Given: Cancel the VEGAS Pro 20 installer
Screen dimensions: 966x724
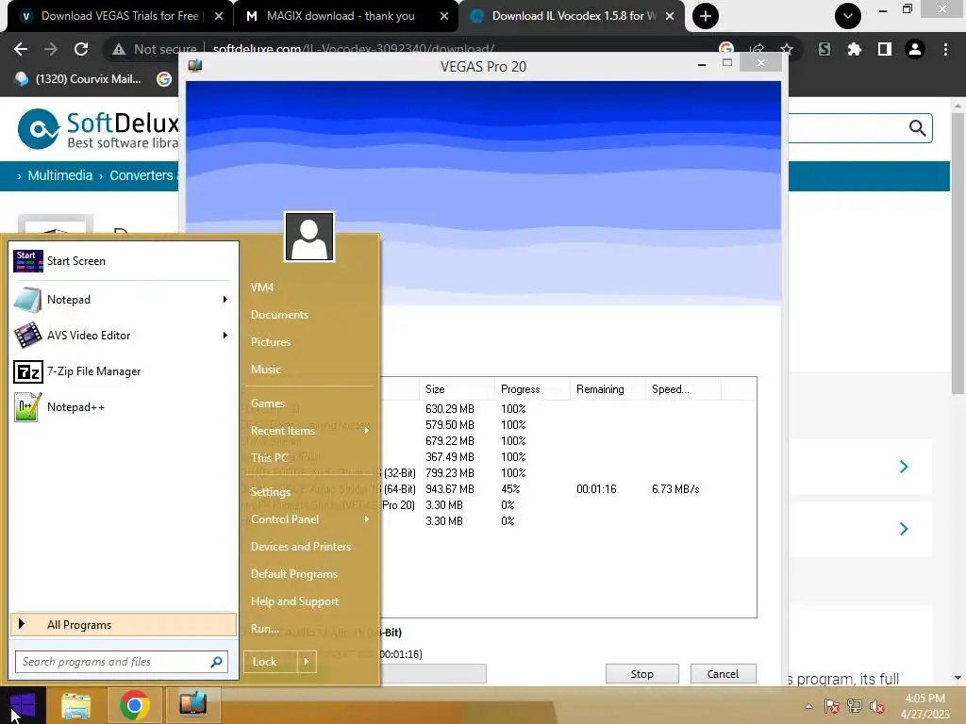Looking at the screenshot, I should tap(723, 674).
